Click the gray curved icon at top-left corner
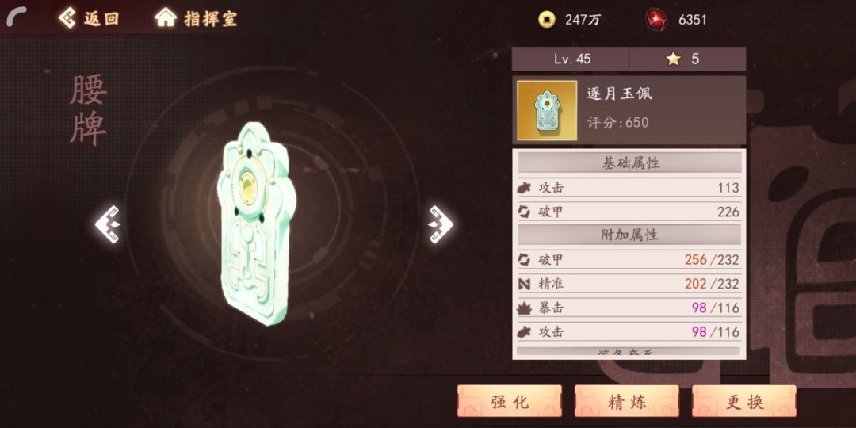Image resolution: width=856 pixels, height=428 pixels. point(17,18)
